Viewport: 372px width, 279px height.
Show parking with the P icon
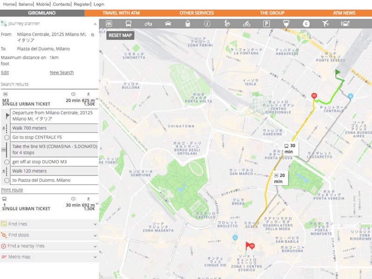(x=266, y=23)
